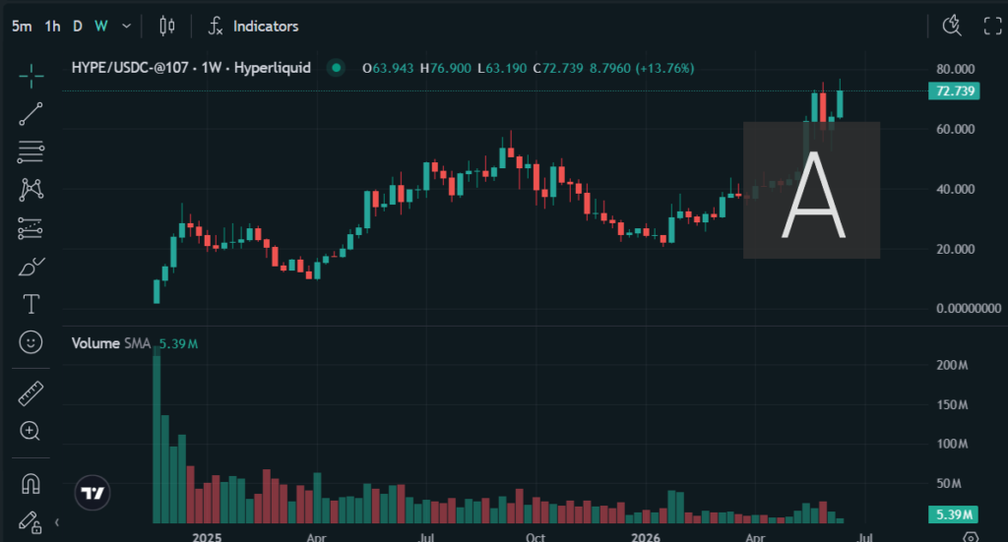Toggle lock all drawing tools

[31, 522]
